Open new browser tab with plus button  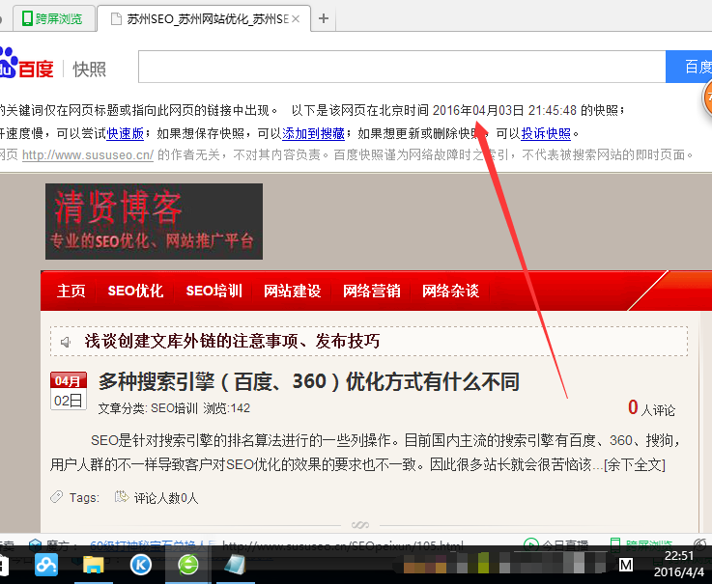click(324, 18)
